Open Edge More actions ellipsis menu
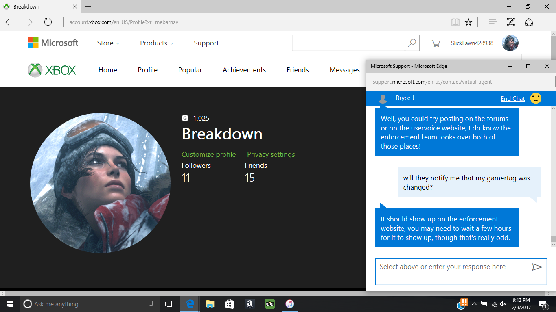The height and width of the screenshot is (312, 556). coord(547,22)
